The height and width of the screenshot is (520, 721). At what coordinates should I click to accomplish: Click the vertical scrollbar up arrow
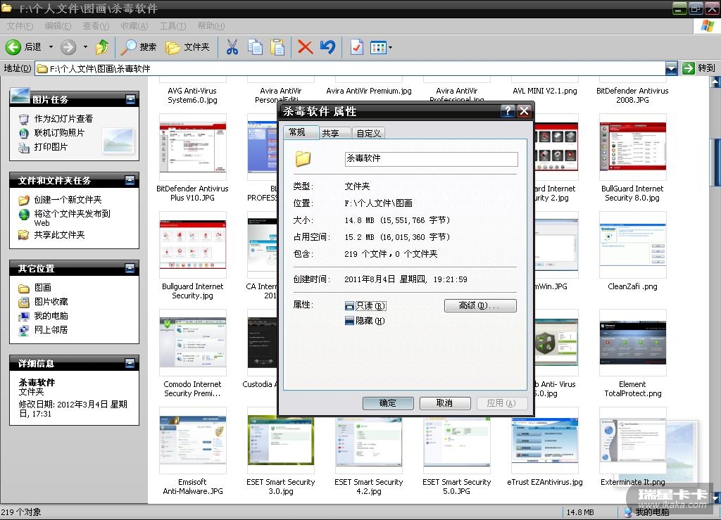tap(715, 82)
